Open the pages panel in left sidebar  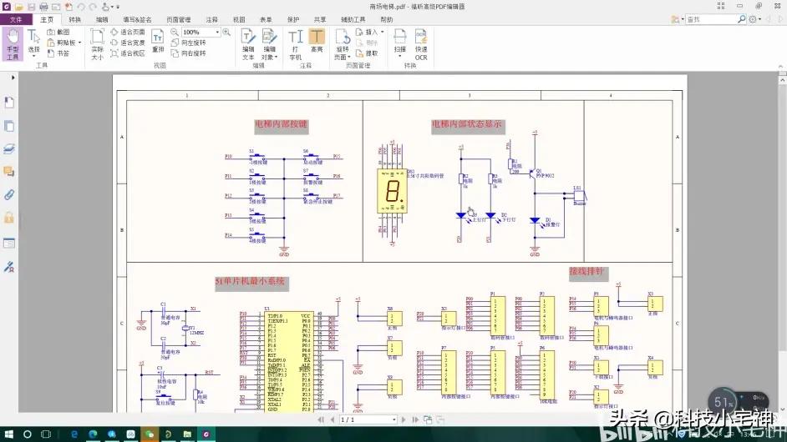[9, 126]
